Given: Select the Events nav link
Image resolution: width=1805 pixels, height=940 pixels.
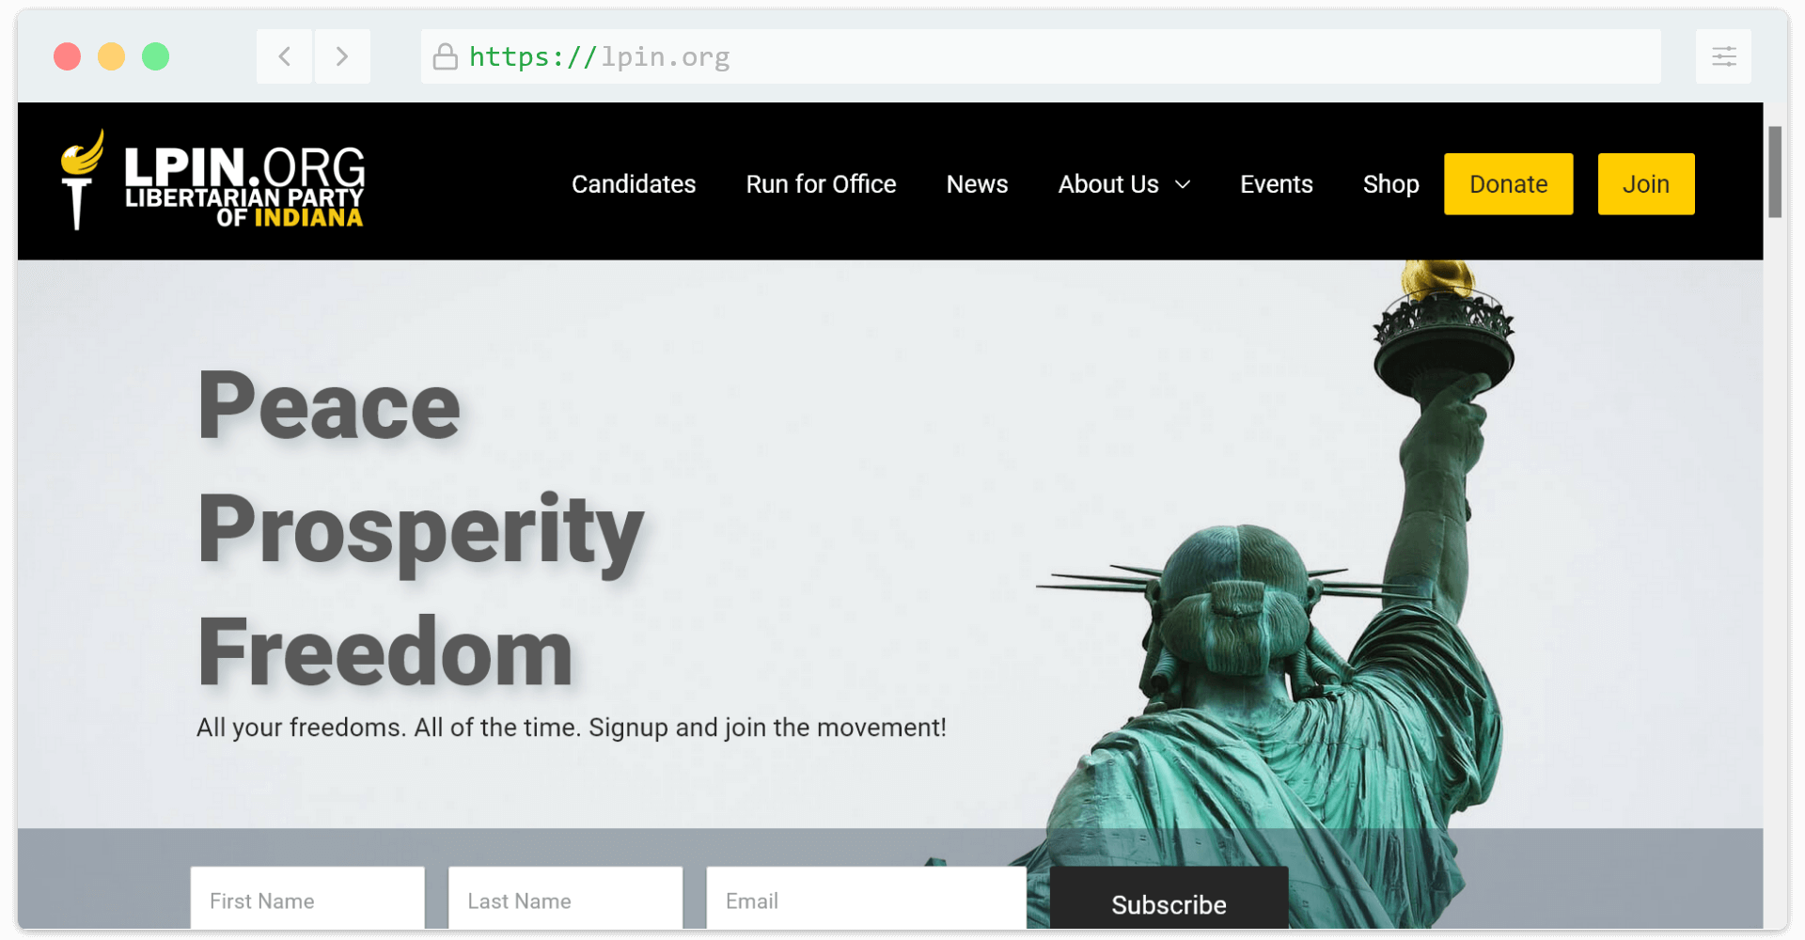Looking at the screenshot, I should pos(1276,184).
